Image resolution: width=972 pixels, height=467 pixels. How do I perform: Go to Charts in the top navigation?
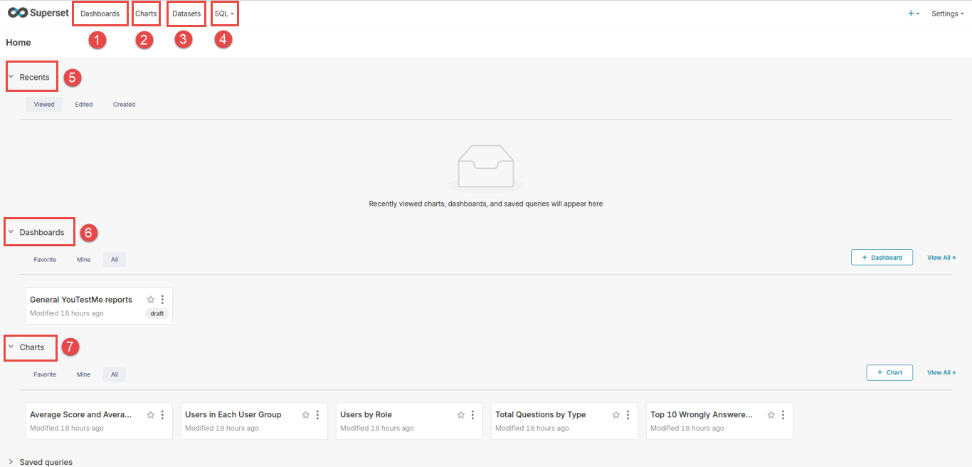tap(146, 14)
